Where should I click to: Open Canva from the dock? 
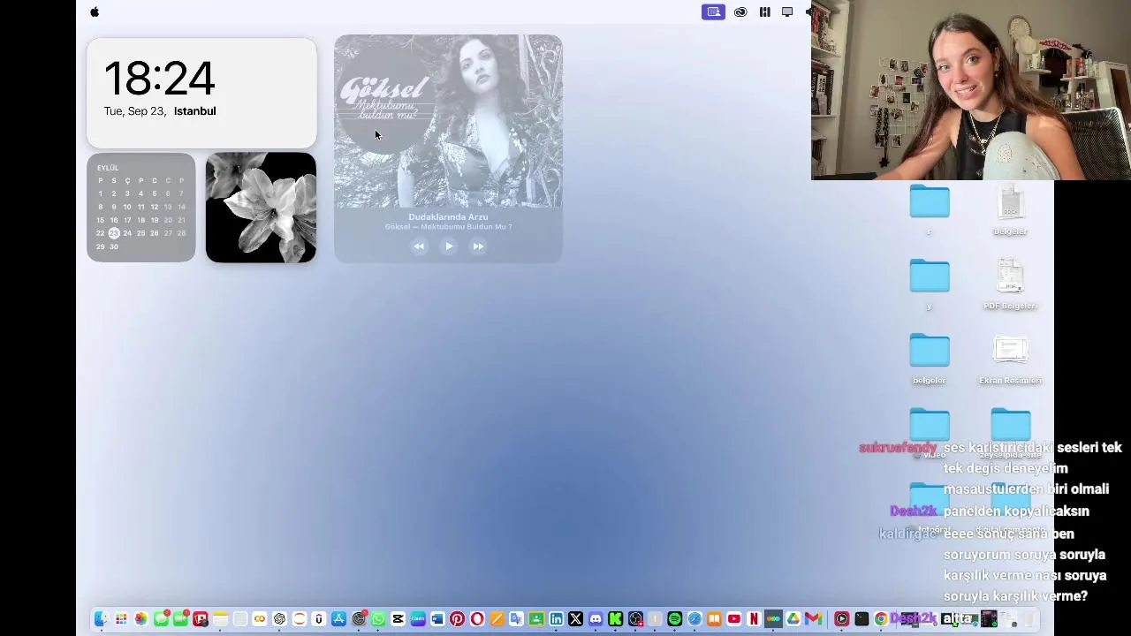coord(418,619)
